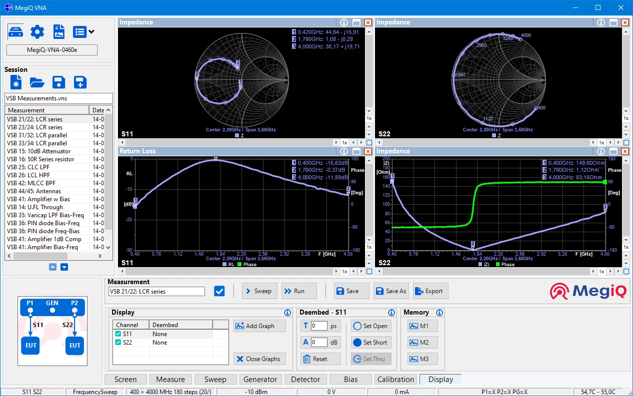
Task: Click the move-up arrow below the measurement list
Action: (53, 267)
